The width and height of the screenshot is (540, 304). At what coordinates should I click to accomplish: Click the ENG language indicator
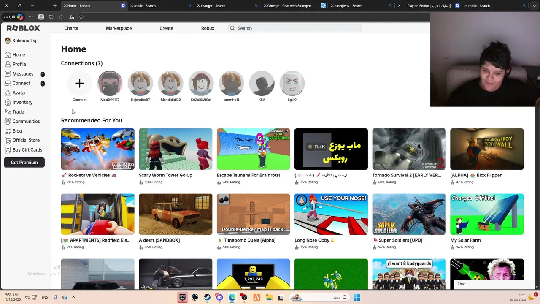coord(45,297)
